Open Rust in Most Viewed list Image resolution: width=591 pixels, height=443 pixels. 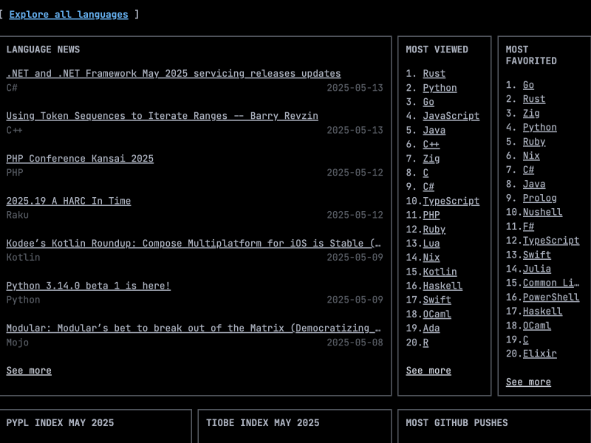[x=434, y=73]
